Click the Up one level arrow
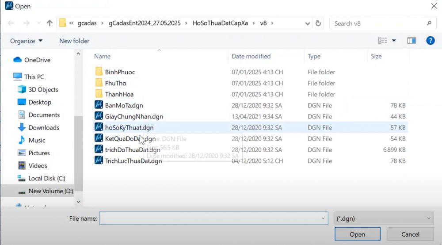Image resolution: width=442 pixels, height=245 pixels. coord(50,23)
